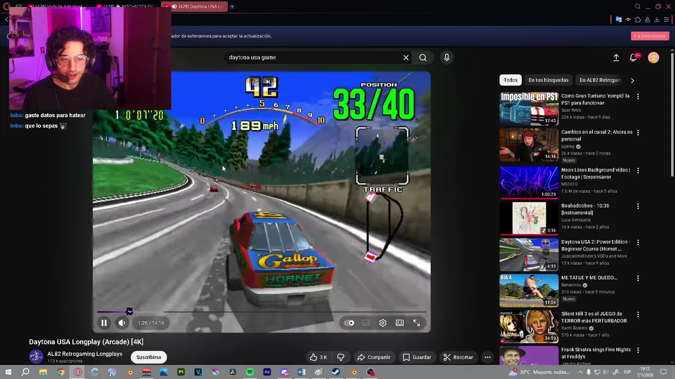Mute the video with the volume icon

pos(121,323)
